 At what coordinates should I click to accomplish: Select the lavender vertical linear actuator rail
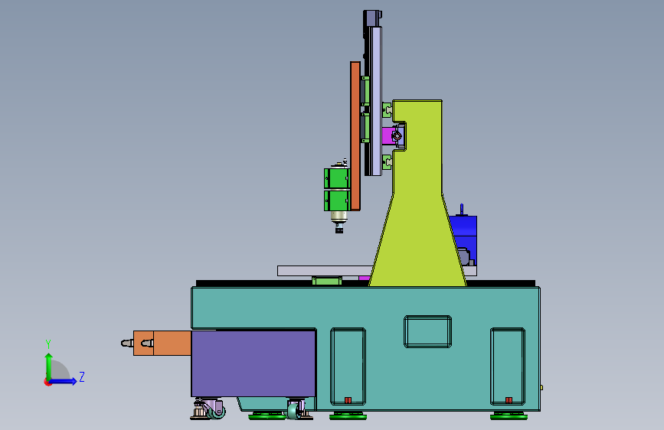tap(375, 101)
